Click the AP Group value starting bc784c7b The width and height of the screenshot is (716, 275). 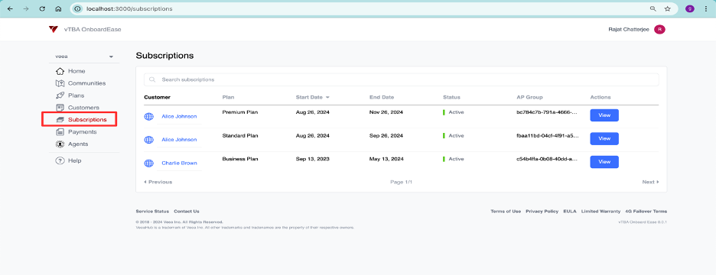548,112
